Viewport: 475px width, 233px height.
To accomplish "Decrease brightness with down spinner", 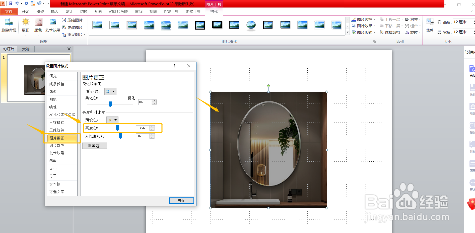I will click(152, 130).
